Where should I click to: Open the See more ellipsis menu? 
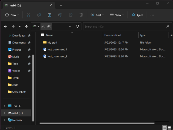(x=152, y=15)
